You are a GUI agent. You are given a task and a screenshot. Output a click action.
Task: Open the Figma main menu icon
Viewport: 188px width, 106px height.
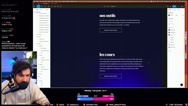pos(35,6)
